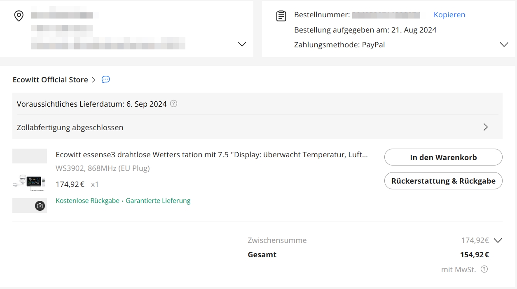Image resolution: width=517 pixels, height=289 pixels.
Task: Click the MwSt. info question mark
Action: click(484, 269)
